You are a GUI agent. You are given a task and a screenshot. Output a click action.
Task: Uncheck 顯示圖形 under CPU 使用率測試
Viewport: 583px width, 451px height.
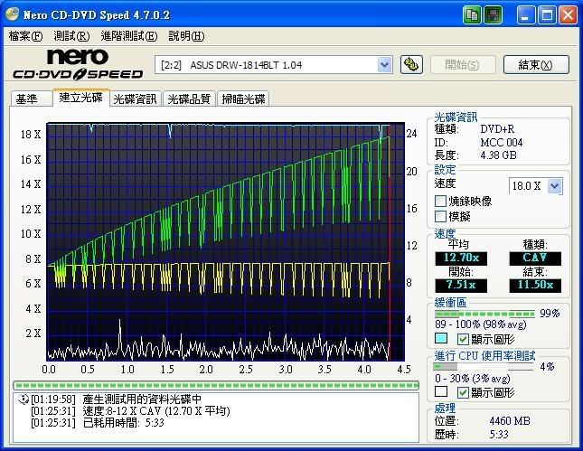[x=463, y=392]
